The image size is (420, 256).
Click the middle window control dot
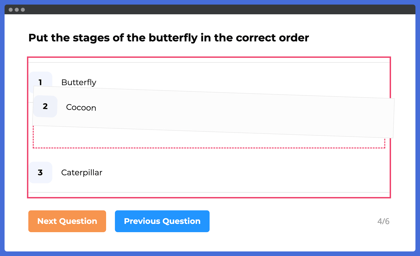[x=17, y=10]
